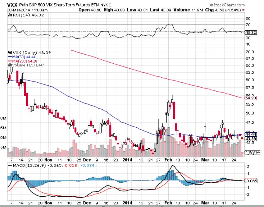Click the MACD black line legend marker
The height and width of the screenshot is (207, 264).
pyautogui.click(x=10, y=165)
